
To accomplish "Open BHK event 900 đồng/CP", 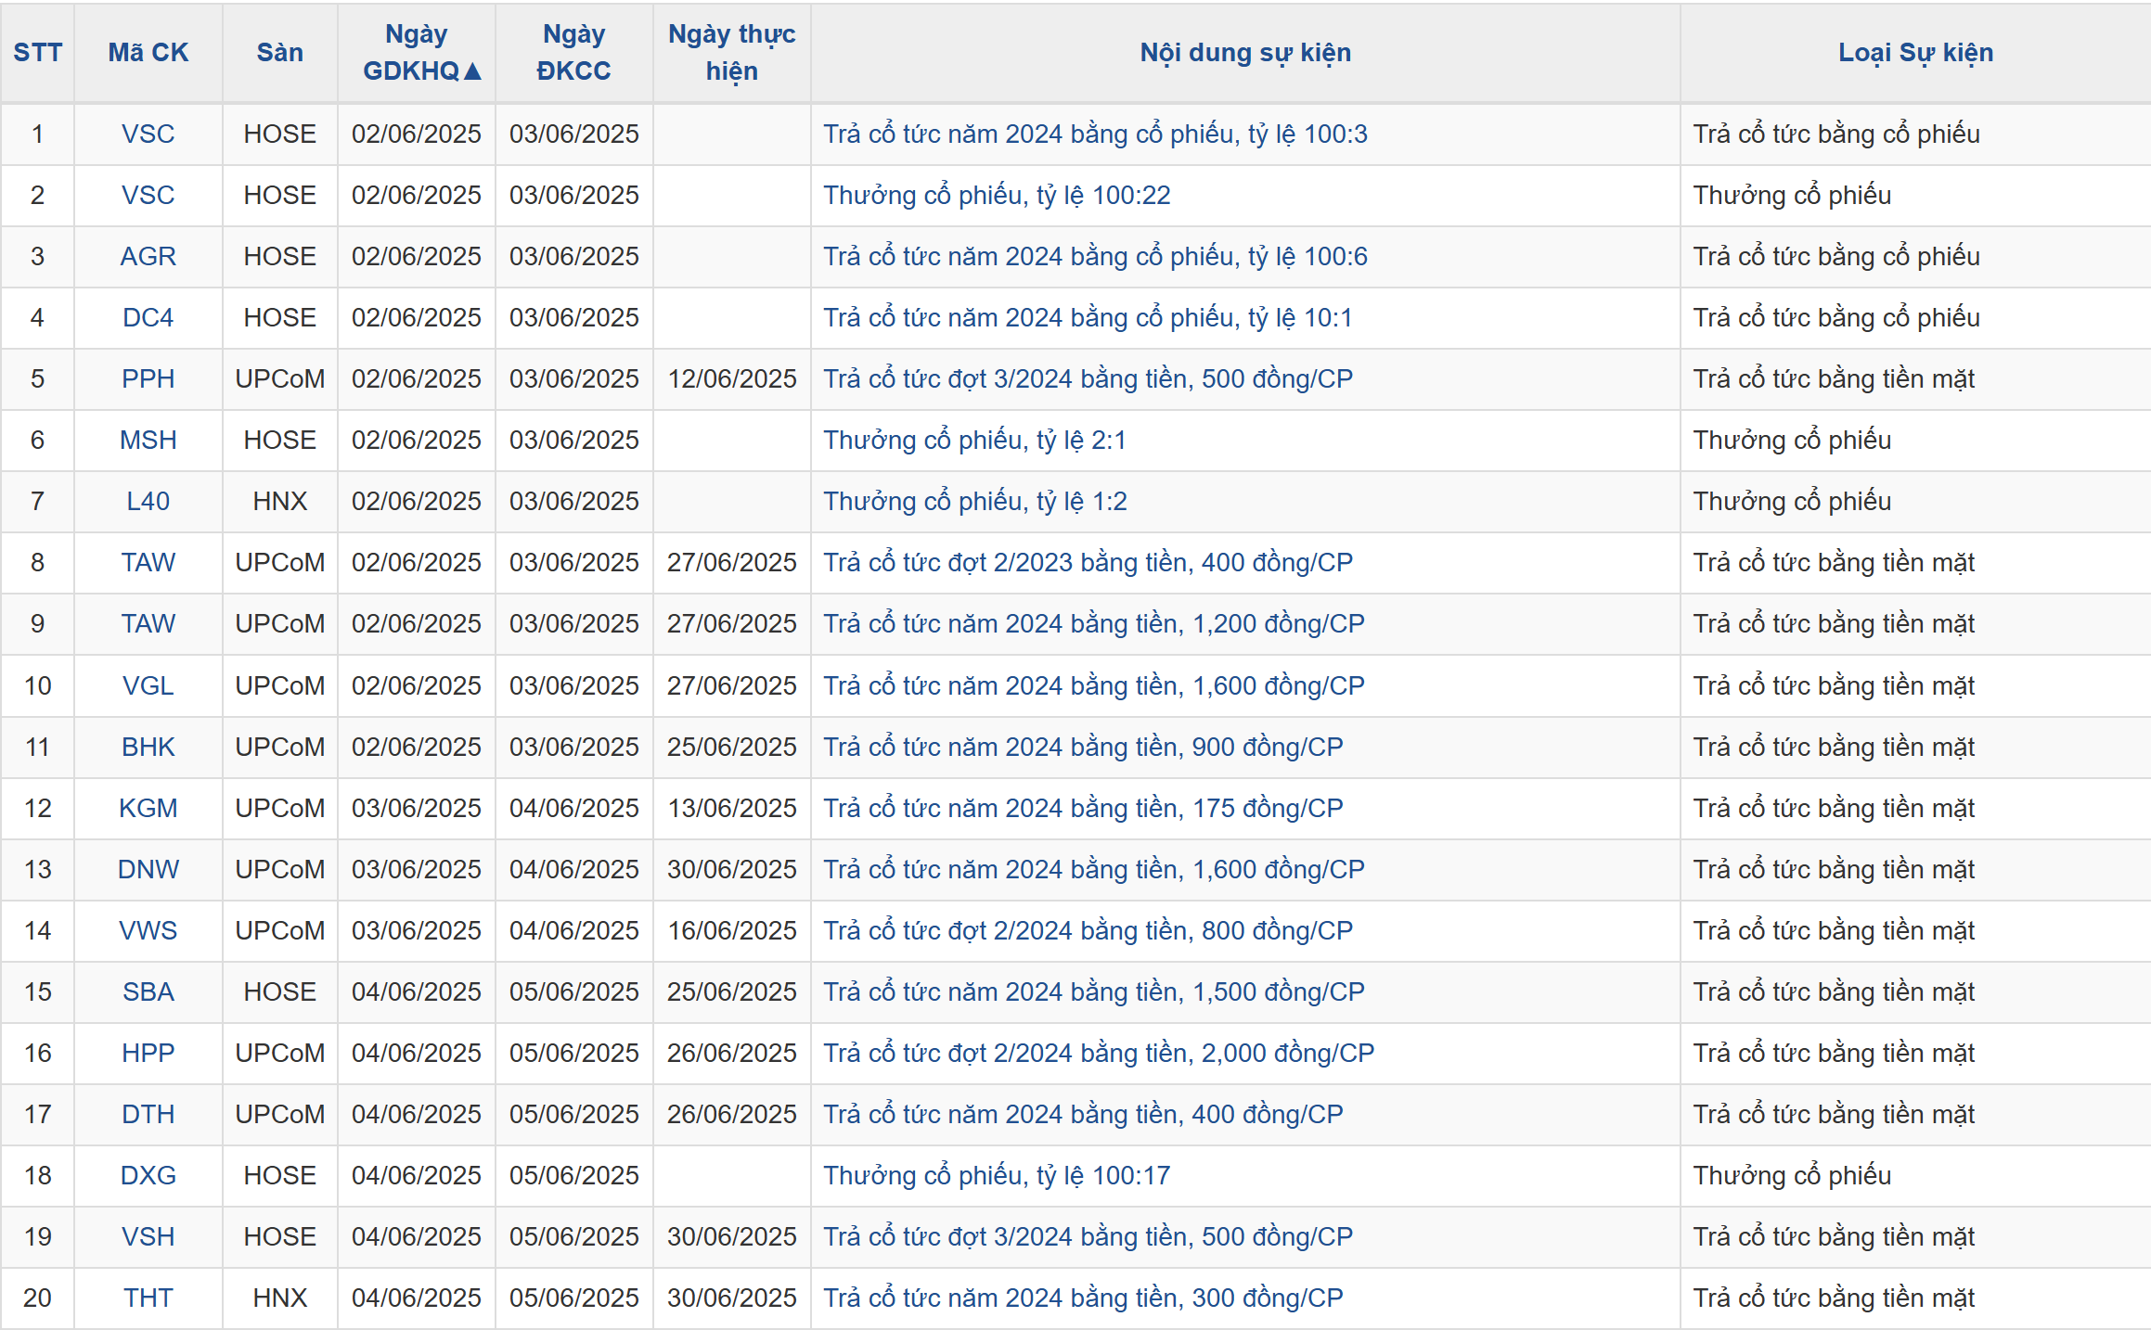I will pyautogui.click(x=1083, y=747).
